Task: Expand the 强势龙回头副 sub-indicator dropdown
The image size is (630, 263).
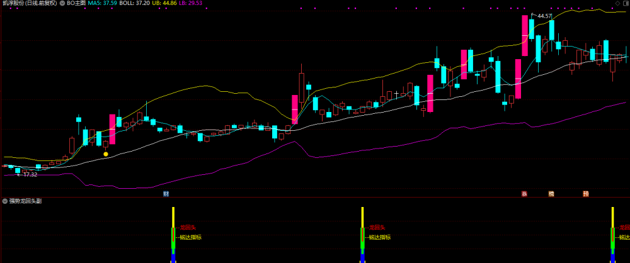Action: (5, 201)
